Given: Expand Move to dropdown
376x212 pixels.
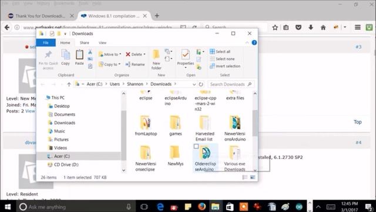Looking at the screenshot, I should (x=120, y=54).
